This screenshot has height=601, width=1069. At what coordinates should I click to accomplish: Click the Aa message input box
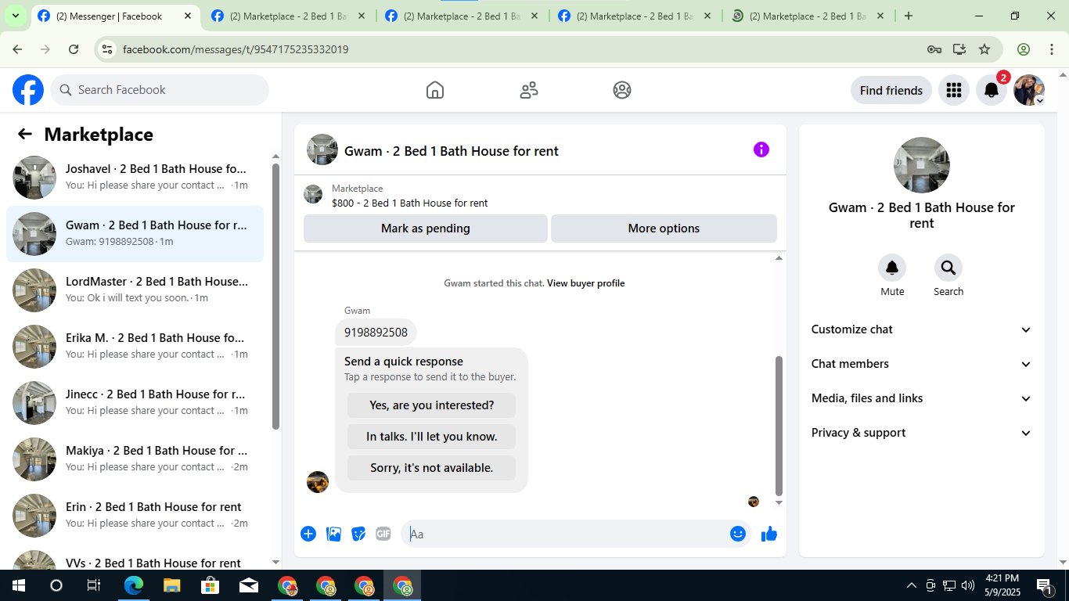pos(565,534)
